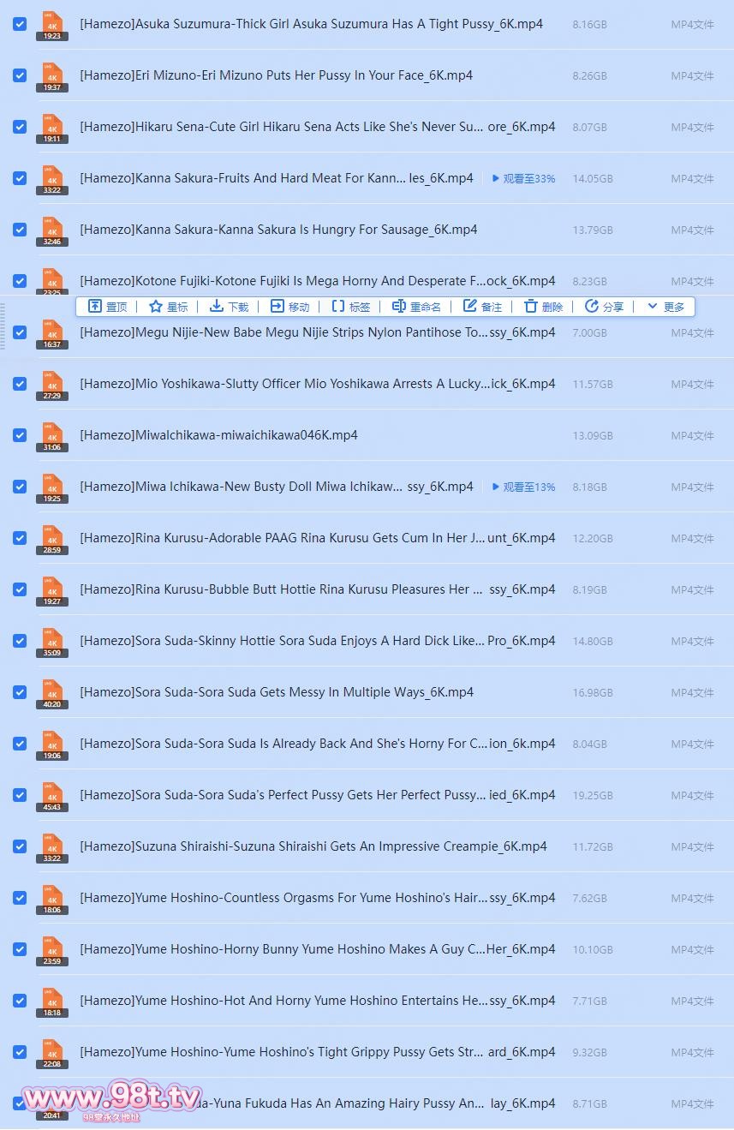Click the tag (标签) toolbar icon
734x1130 pixels.
point(338,307)
